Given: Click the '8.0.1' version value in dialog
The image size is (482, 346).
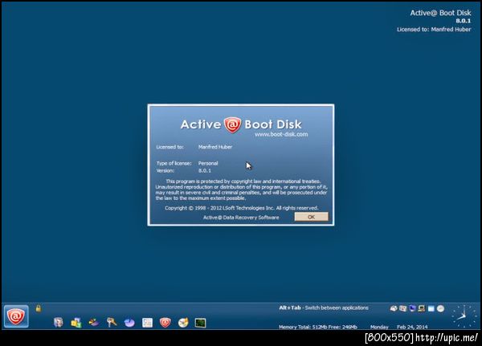Looking at the screenshot, I should coord(205,170).
